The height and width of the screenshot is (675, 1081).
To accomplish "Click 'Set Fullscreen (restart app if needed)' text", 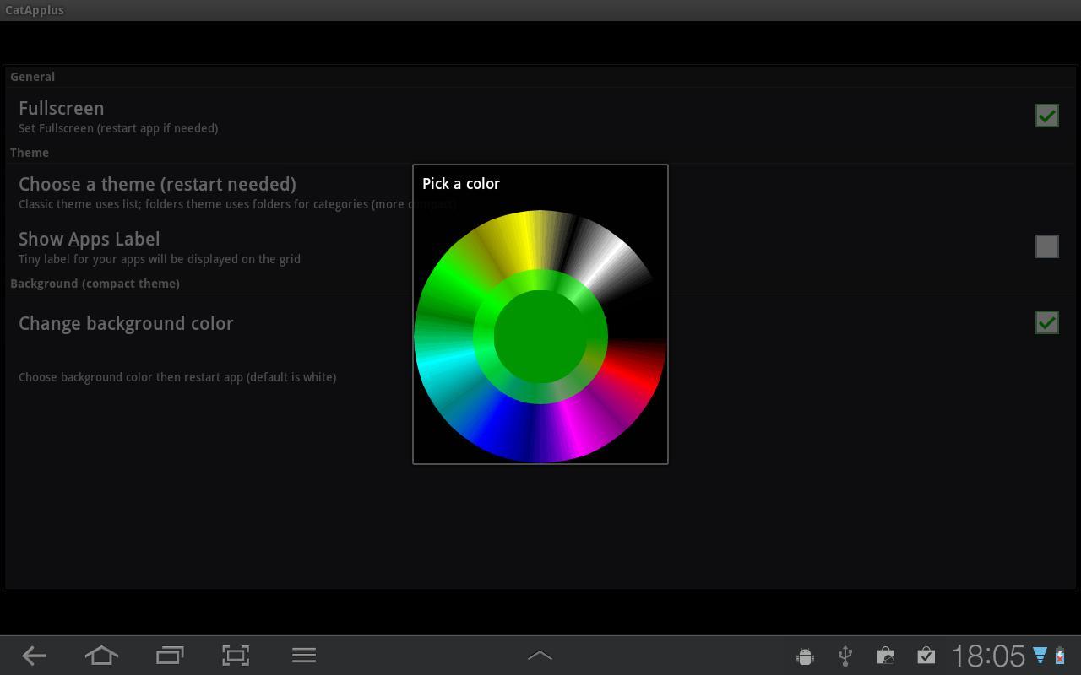I will click(118, 128).
